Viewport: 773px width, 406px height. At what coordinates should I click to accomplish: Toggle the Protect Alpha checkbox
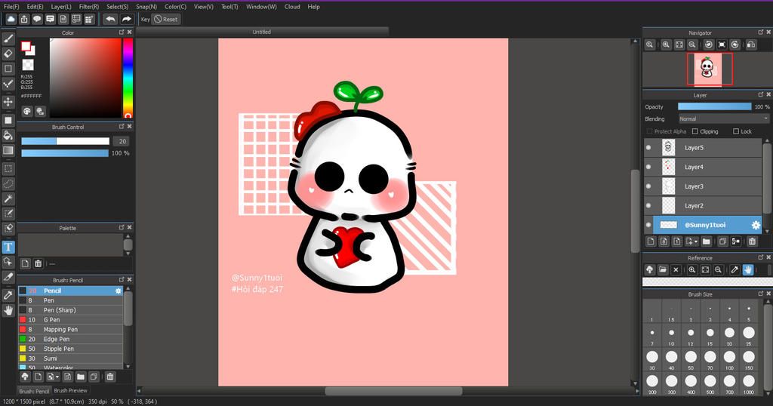coord(649,131)
